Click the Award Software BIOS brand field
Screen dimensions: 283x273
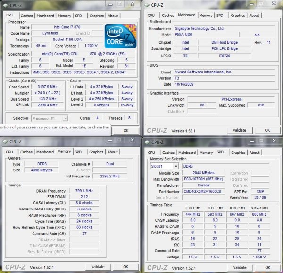pyautogui.click(x=224, y=72)
